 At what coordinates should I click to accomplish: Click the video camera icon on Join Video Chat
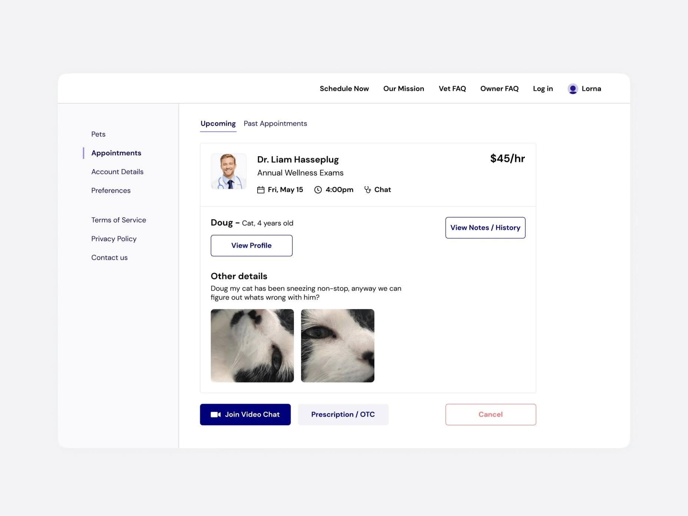coord(216,414)
